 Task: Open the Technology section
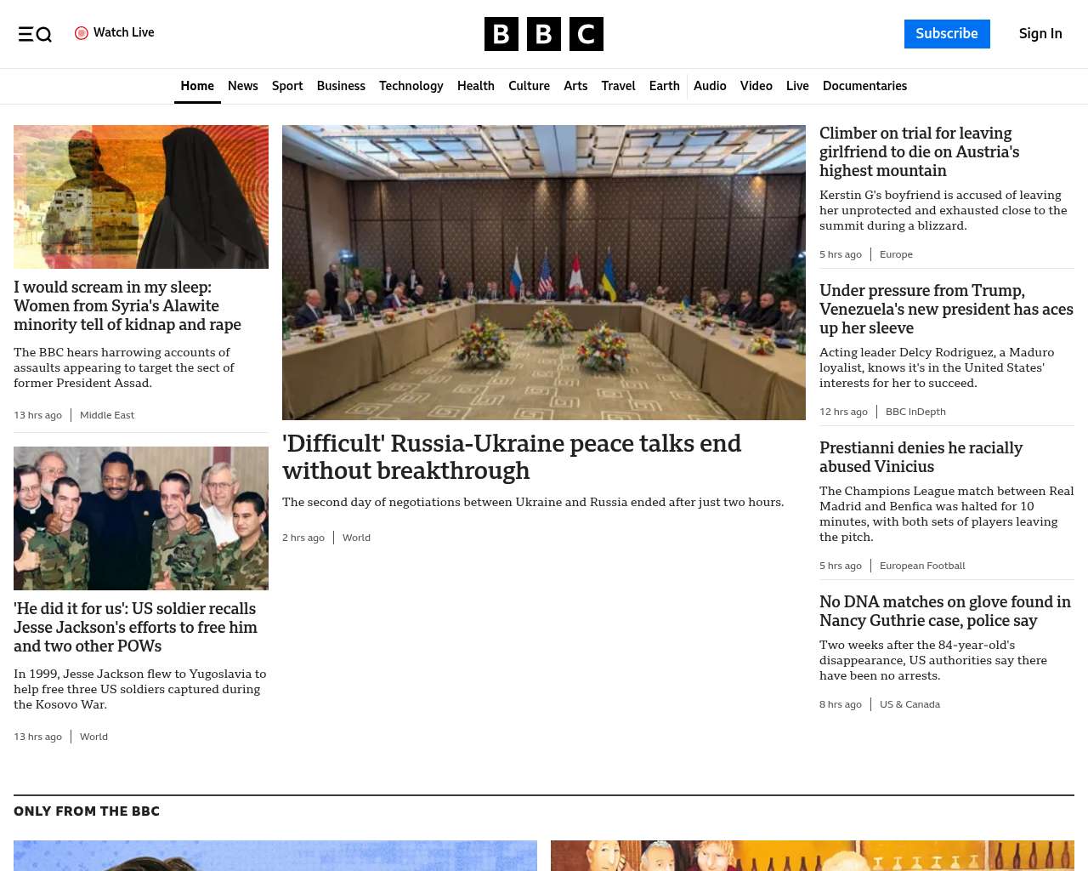click(x=411, y=86)
